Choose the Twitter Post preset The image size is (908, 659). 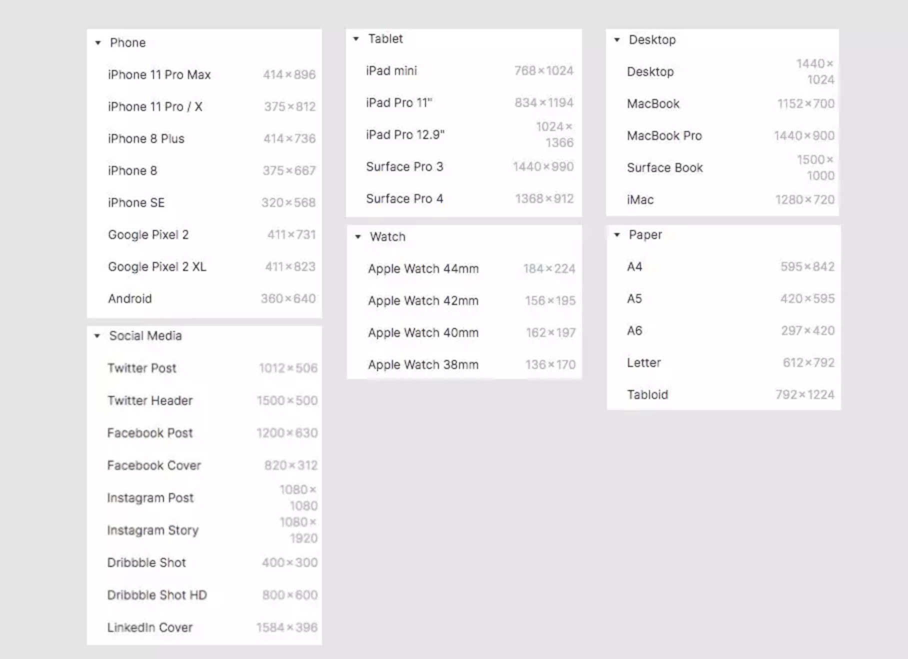(x=204, y=368)
